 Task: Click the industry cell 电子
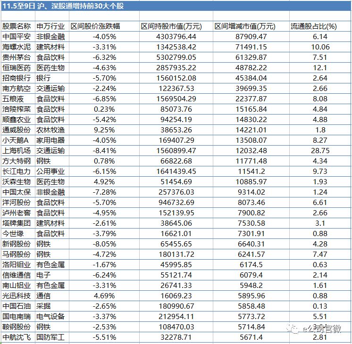(43, 275)
